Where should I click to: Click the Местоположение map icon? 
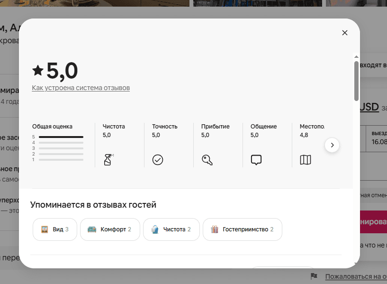click(306, 160)
